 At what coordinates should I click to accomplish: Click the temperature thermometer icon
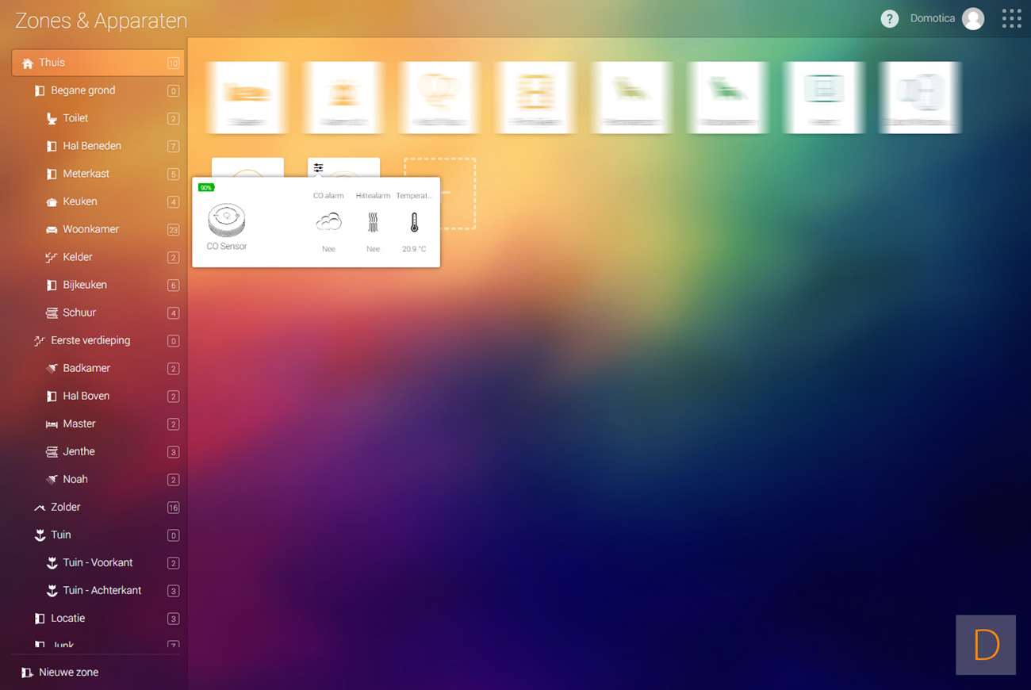coord(414,222)
